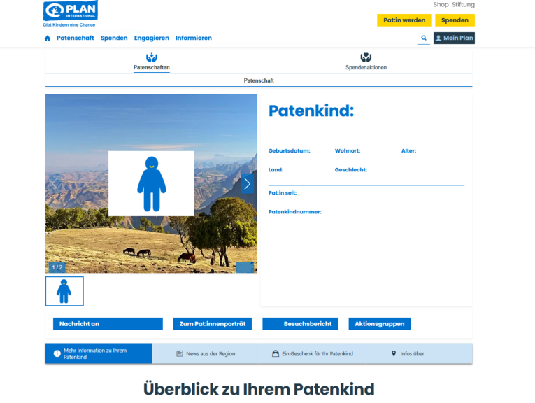Click the gift icon for Ein Geschenk
Image resolution: width=535 pixels, height=403 pixels.
(276, 354)
